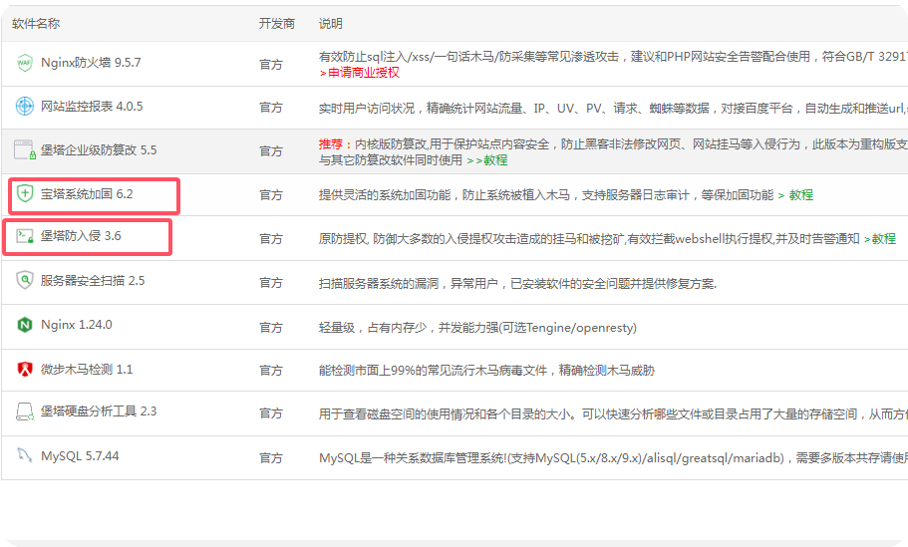This screenshot has height=547, width=908.
Task: Select Nginx 1.24.0 name
Action: [x=77, y=325]
